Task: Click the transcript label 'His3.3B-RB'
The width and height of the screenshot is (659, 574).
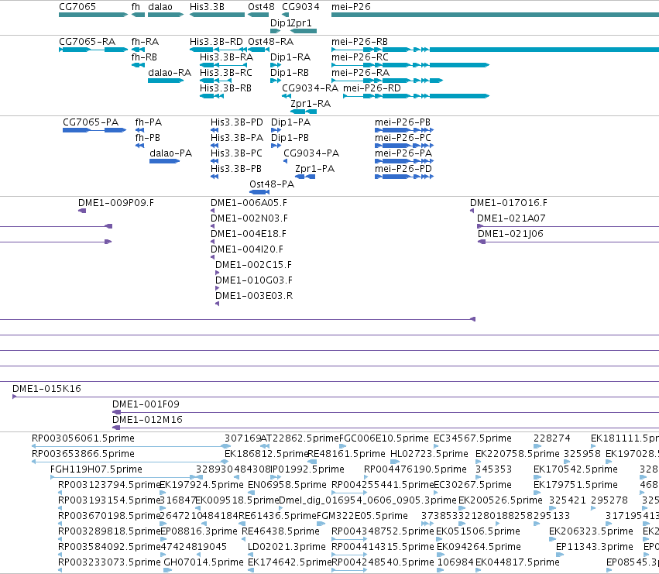Action: (x=225, y=88)
